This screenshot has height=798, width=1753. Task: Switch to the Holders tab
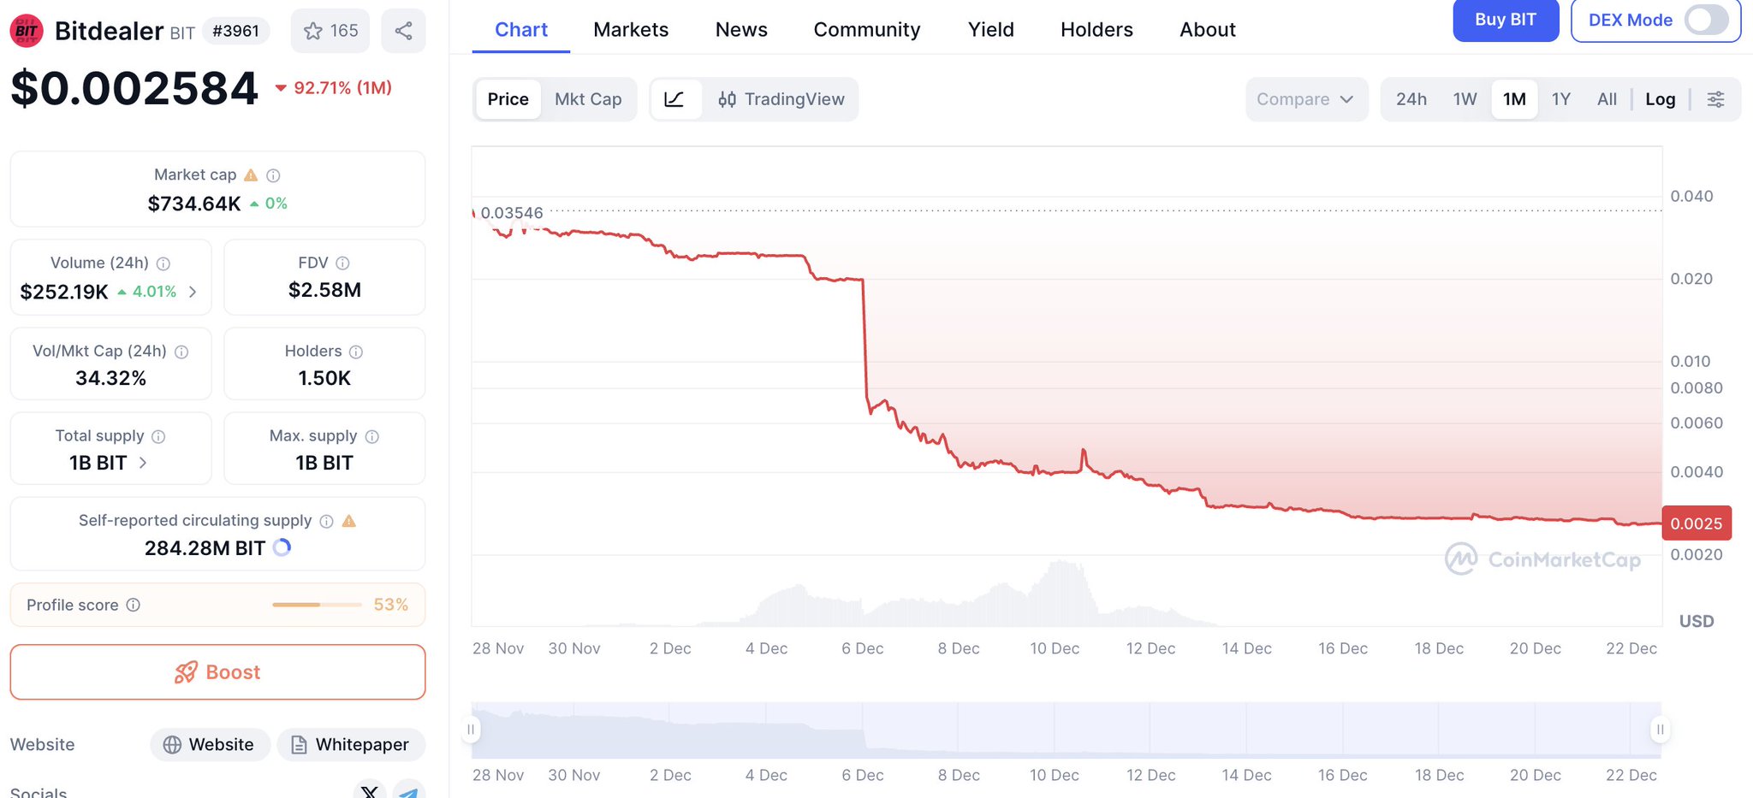1096,30
